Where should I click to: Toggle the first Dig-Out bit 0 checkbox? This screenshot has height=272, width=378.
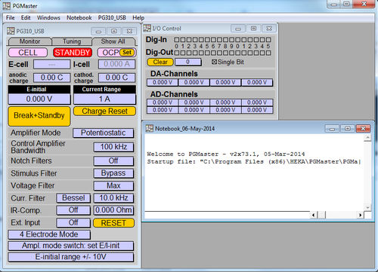click(x=177, y=53)
